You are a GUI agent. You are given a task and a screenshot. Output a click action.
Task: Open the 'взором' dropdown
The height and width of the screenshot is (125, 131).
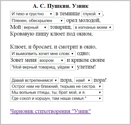click(52, 60)
